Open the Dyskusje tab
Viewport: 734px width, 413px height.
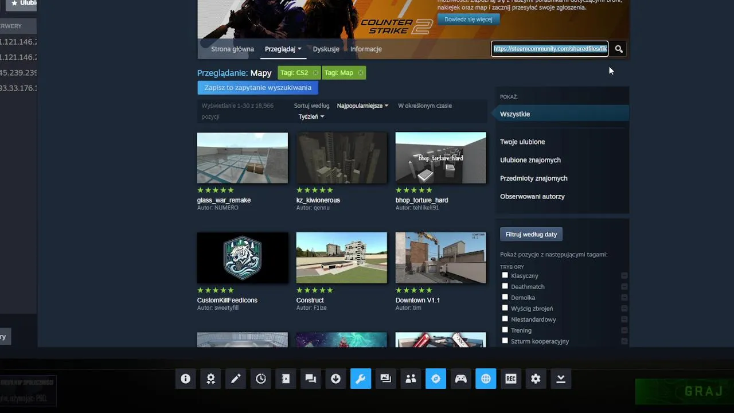click(x=326, y=49)
